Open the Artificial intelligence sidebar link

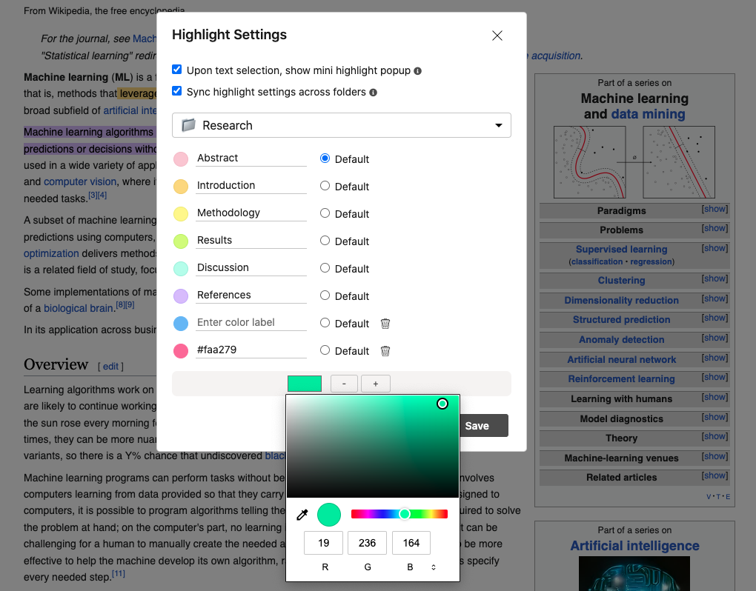click(634, 546)
